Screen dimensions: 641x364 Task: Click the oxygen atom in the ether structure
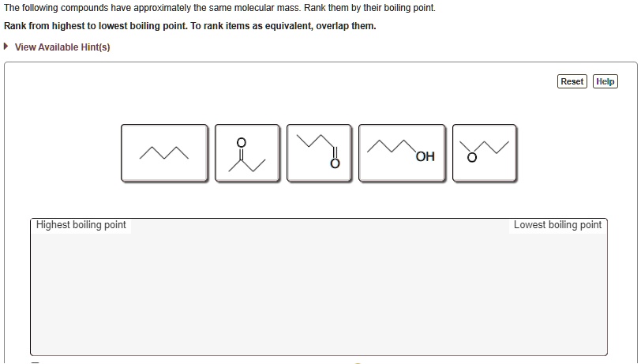coord(472,157)
